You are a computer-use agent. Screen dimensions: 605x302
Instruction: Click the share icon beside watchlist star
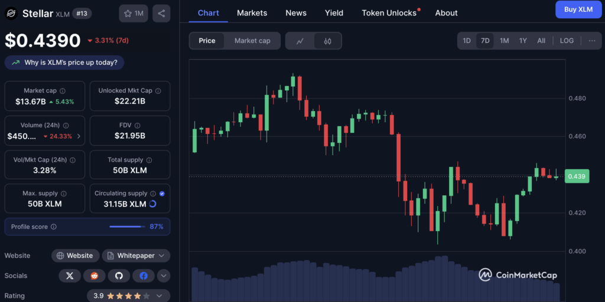pyautogui.click(x=161, y=14)
